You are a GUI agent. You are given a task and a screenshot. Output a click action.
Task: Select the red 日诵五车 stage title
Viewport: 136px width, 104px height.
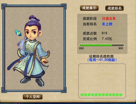(109, 19)
